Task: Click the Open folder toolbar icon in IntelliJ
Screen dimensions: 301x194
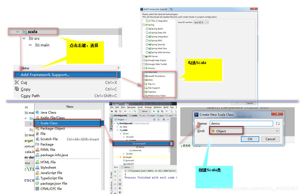Action: [x=112, y=111]
